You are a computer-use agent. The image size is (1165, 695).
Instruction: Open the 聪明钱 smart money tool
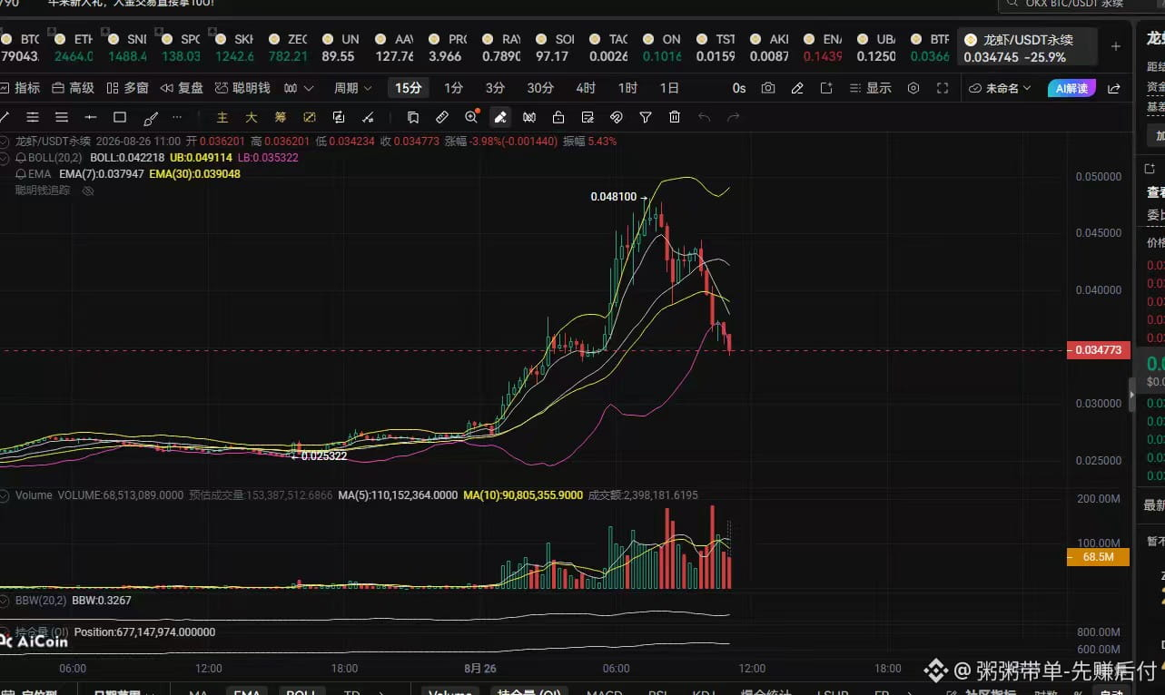point(242,88)
